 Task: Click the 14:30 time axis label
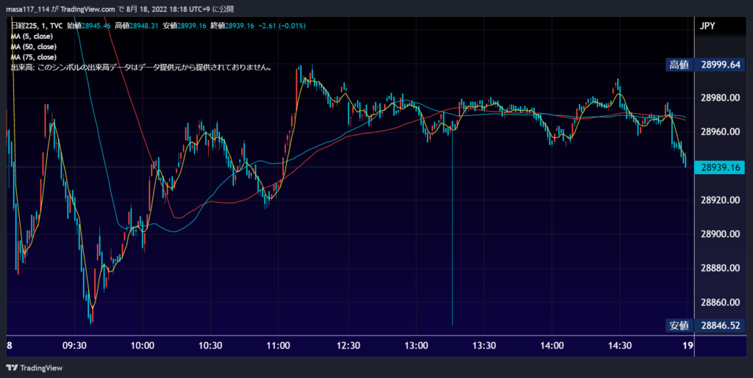tap(620, 346)
